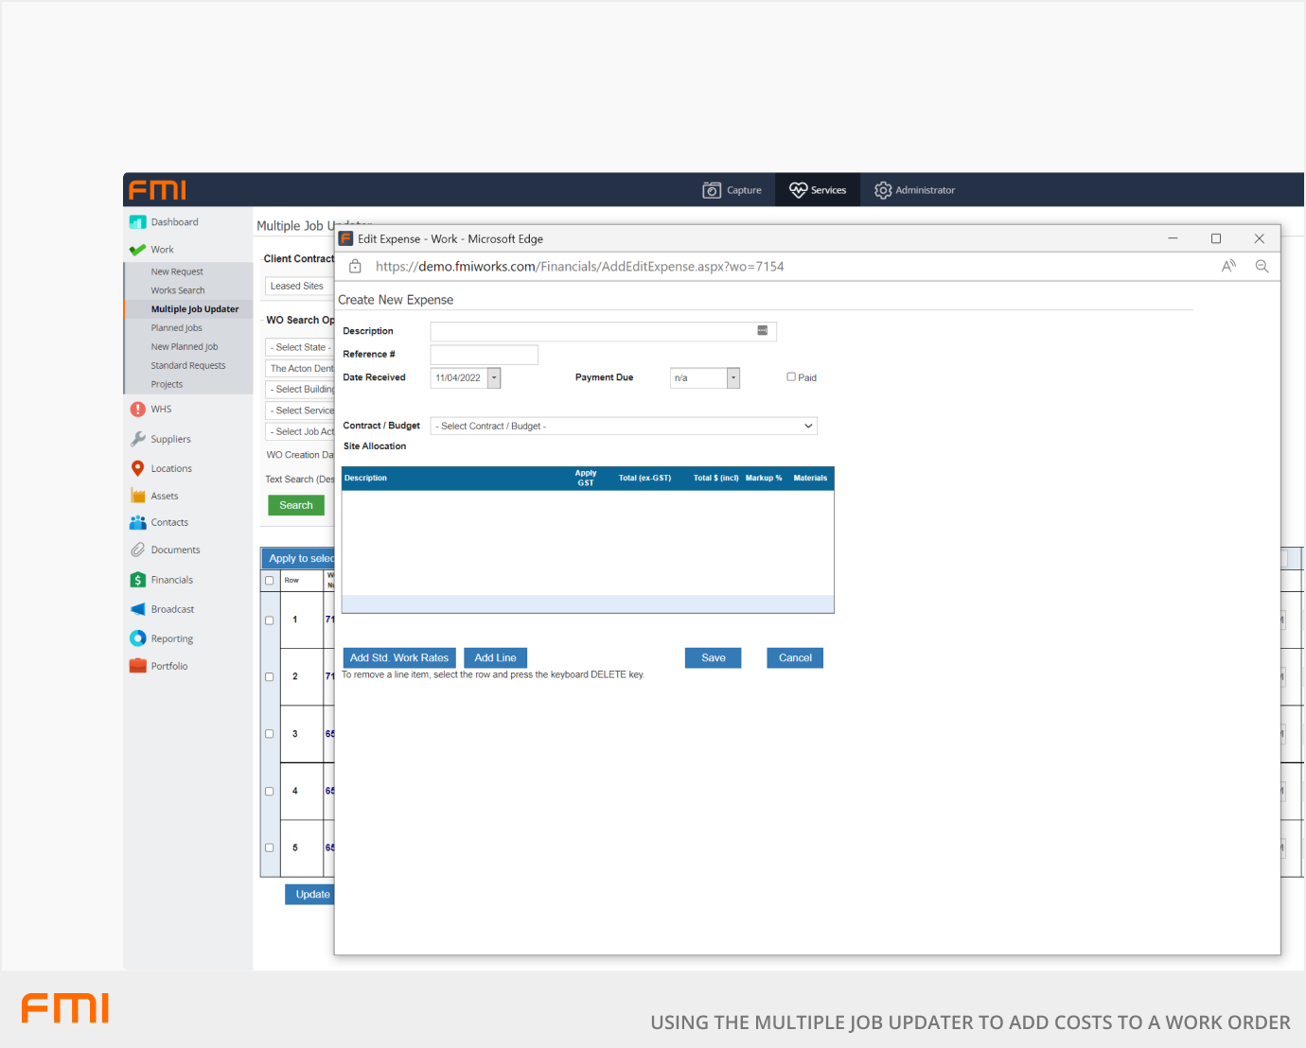Click the Read aloud icon in address bar

pyautogui.click(x=1228, y=267)
